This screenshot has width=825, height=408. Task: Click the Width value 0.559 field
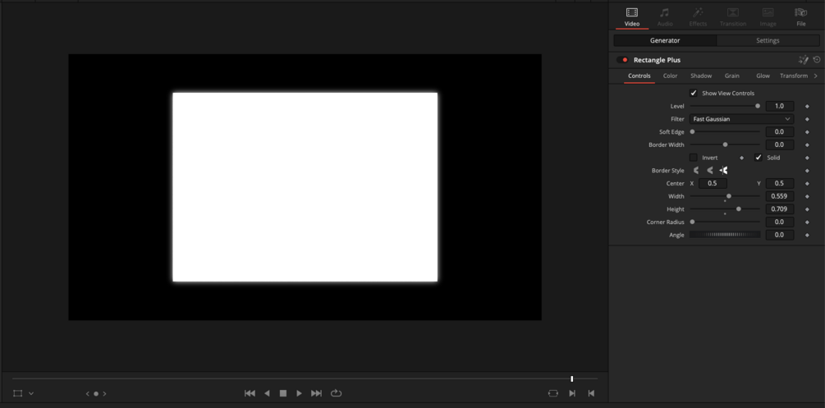click(x=779, y=196)
